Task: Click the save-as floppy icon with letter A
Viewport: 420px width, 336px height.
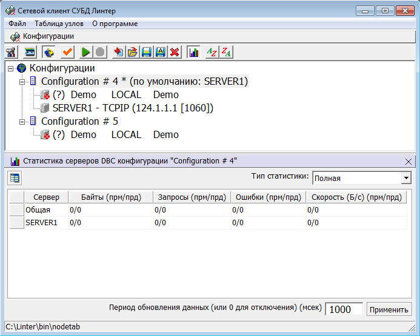Action: (x=161, y=52)
